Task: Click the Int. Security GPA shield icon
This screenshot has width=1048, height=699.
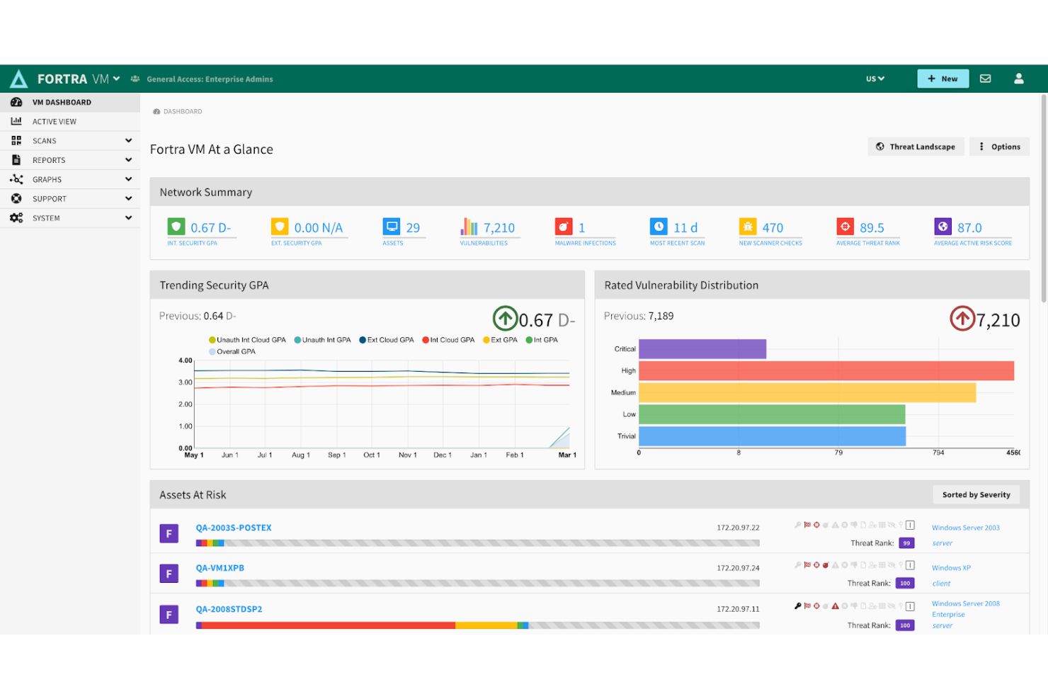Action: pos(176,227)
